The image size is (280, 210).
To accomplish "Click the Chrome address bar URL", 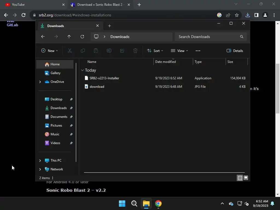I will tap(75, 15).
